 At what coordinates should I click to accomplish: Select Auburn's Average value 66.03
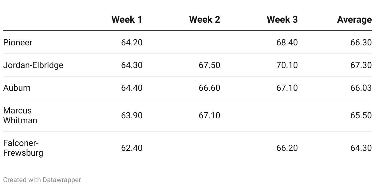pyautogui.click(x=361, y=88)
